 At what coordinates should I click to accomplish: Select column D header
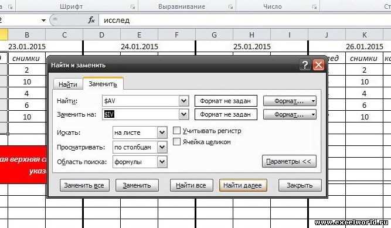[101, 35]
